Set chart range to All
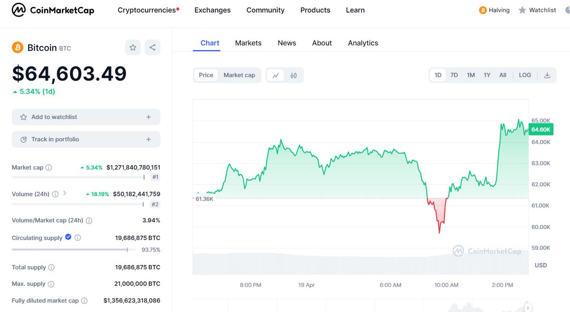The image size is (570, 312). click(503, 75)
